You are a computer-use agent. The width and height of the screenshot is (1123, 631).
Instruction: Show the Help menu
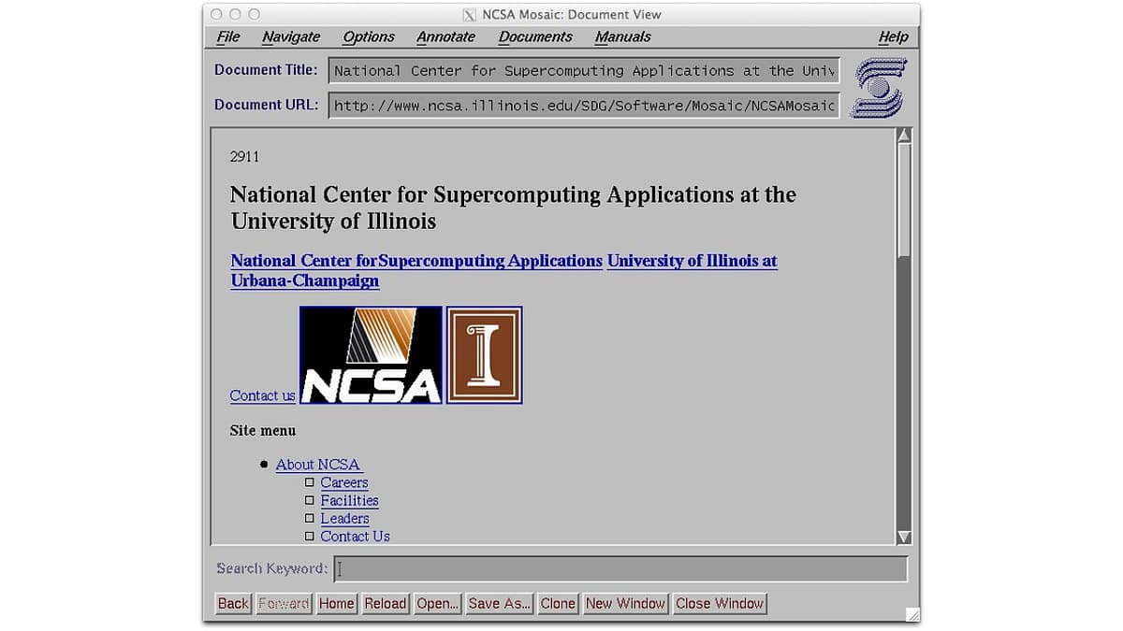[x=893, y=36]
